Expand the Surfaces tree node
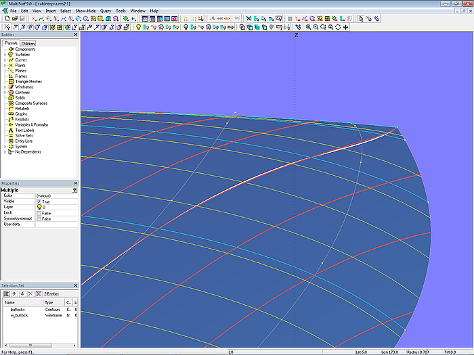 [x=5, y=55]
